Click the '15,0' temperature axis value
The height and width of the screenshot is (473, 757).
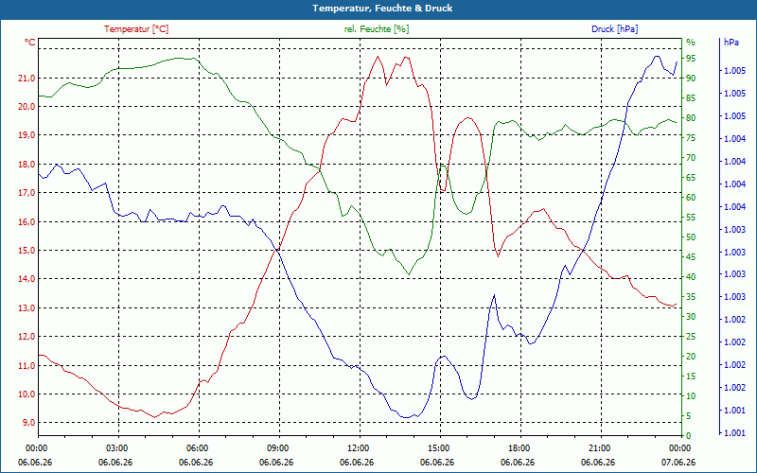click(26, 250)
